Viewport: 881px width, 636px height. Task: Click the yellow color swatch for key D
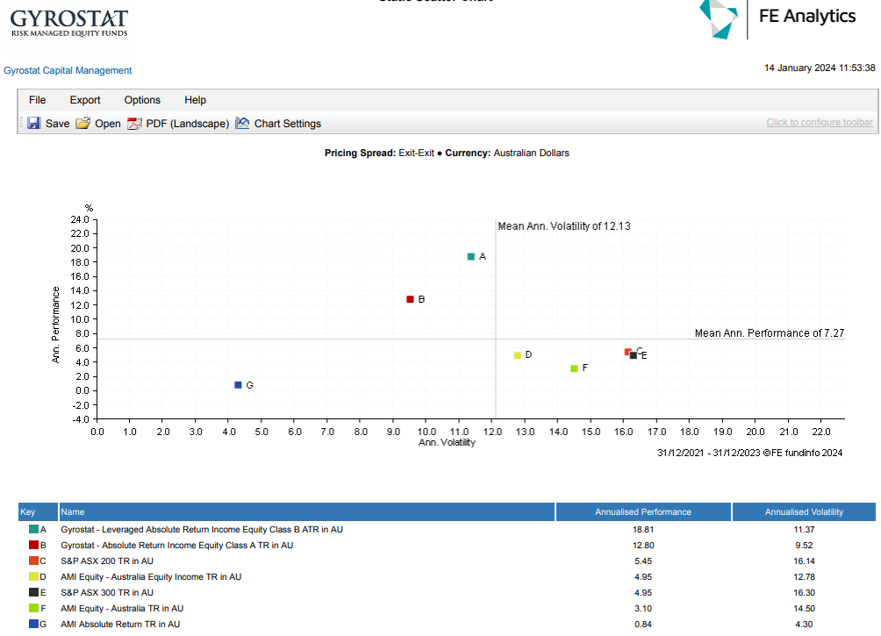point(33,576)
